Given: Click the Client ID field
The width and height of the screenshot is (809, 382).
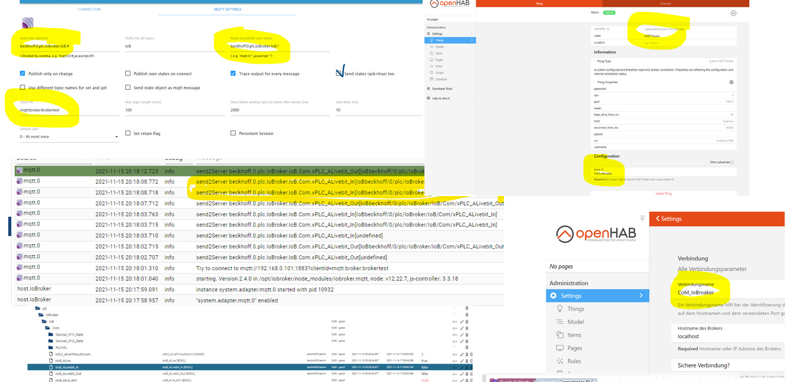Looking at the screenshot, I should click(x=69, y=110).
